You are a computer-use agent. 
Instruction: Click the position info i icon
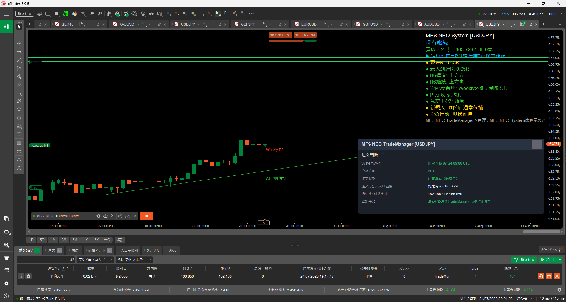coord(21,276)
